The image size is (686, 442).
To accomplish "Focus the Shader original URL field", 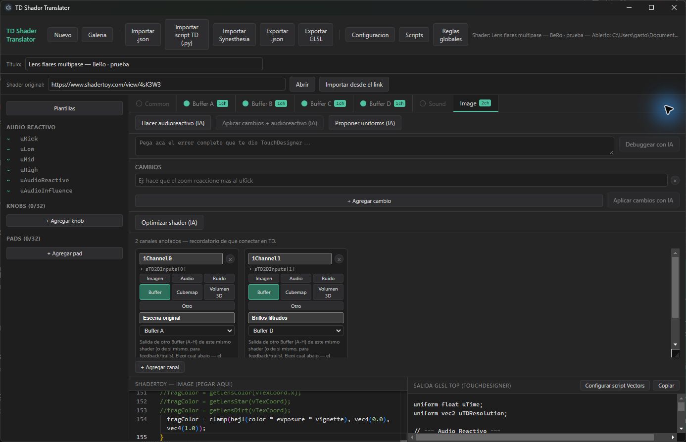I will point(167,85).
